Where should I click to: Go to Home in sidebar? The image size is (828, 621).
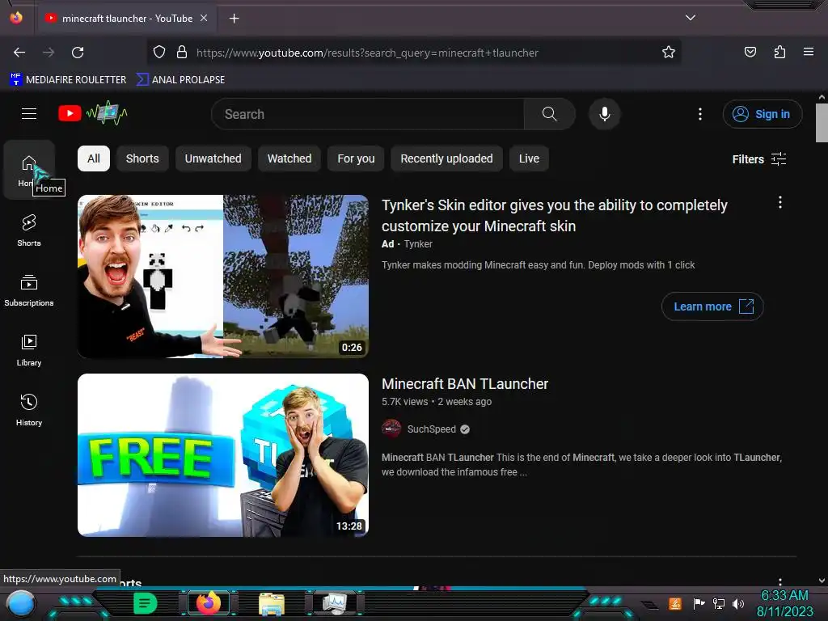click(29, 170)
